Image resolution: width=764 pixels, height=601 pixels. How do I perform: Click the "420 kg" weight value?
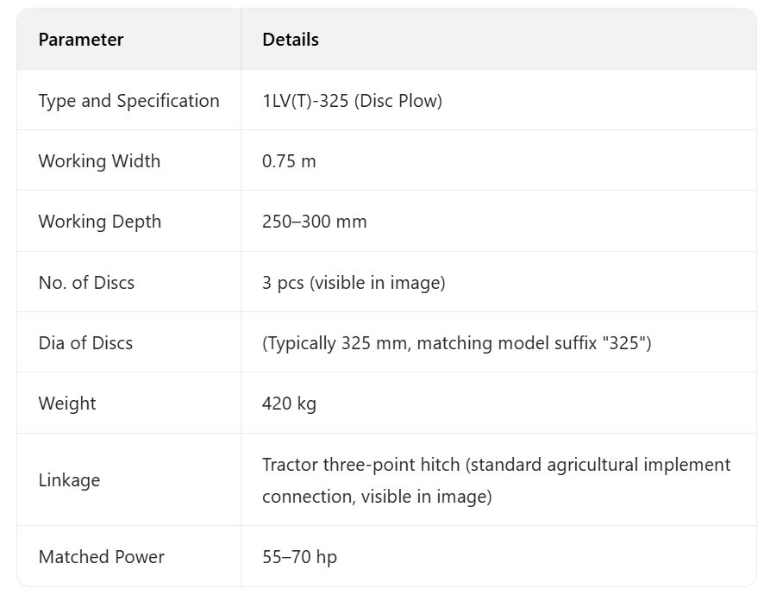click(289, 404)
